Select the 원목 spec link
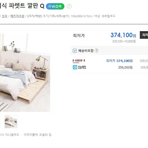Screen dimensions: 148x148 point(4,16)
